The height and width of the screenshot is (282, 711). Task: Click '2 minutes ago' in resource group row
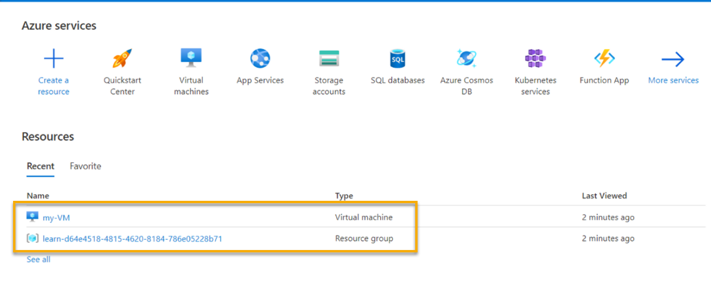pos(608,238)
